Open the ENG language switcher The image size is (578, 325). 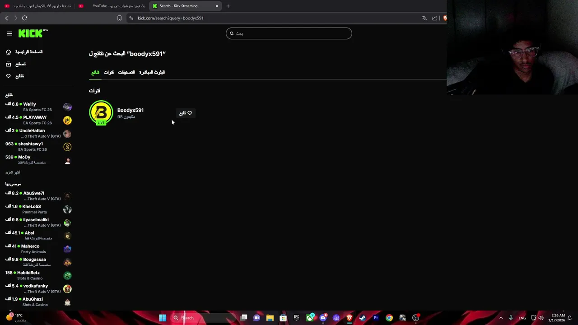[x=522, y=318]
